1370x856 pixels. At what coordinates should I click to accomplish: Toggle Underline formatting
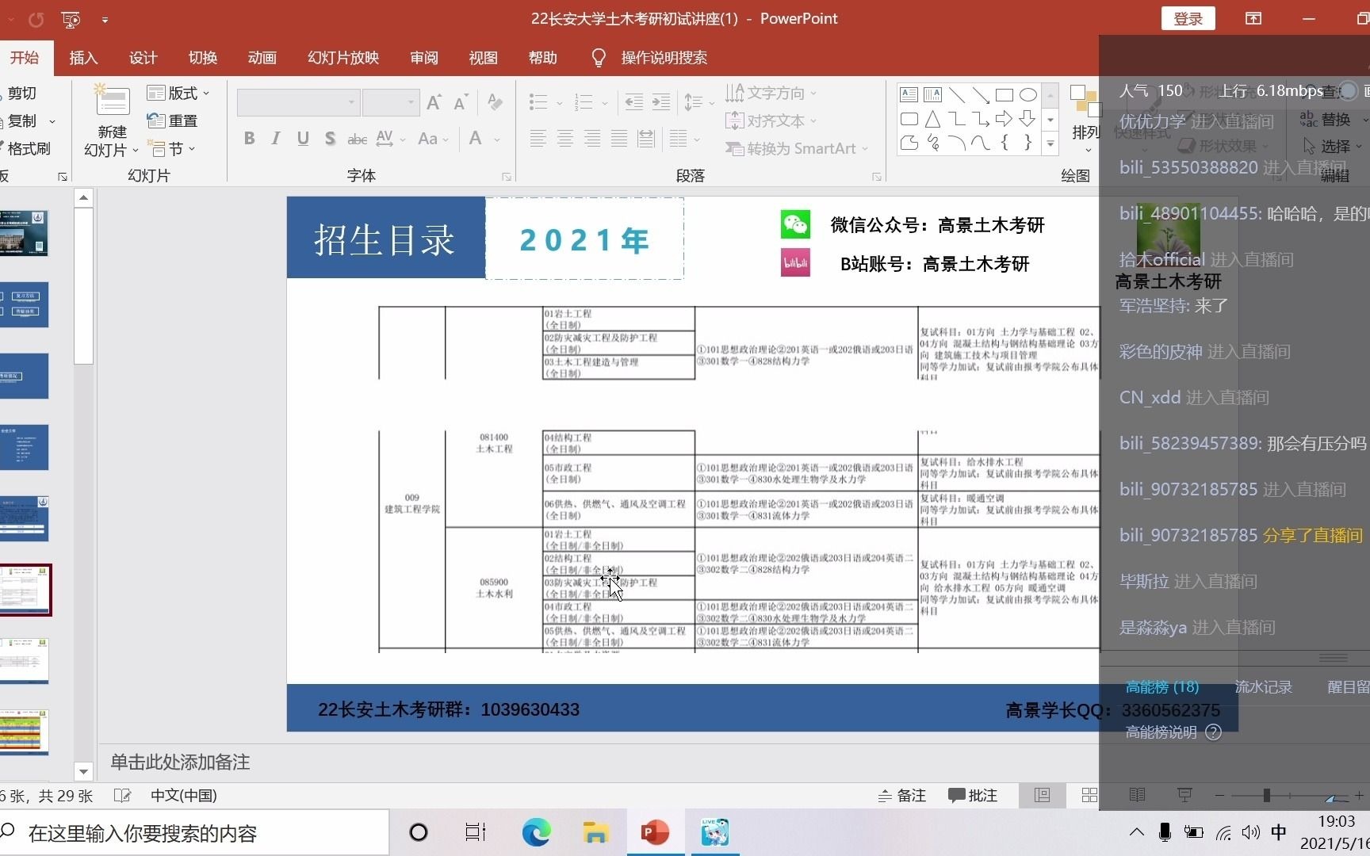303,139
